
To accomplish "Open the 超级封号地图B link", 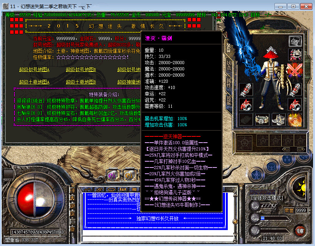I will tap(81, 70).
